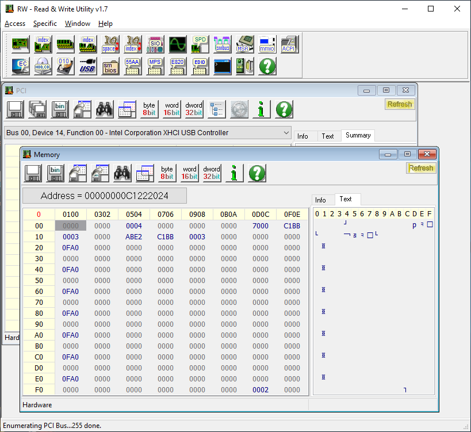Open the SPD tool in main toolbar
The height and width of the screenshot is (432, 471).
pyautogui.click(x=200, y=44)
